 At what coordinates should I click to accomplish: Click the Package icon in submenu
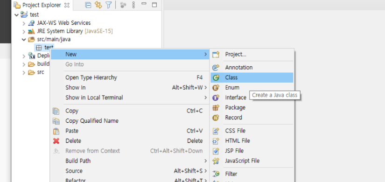pyautogui.click(x=216, y=108)
